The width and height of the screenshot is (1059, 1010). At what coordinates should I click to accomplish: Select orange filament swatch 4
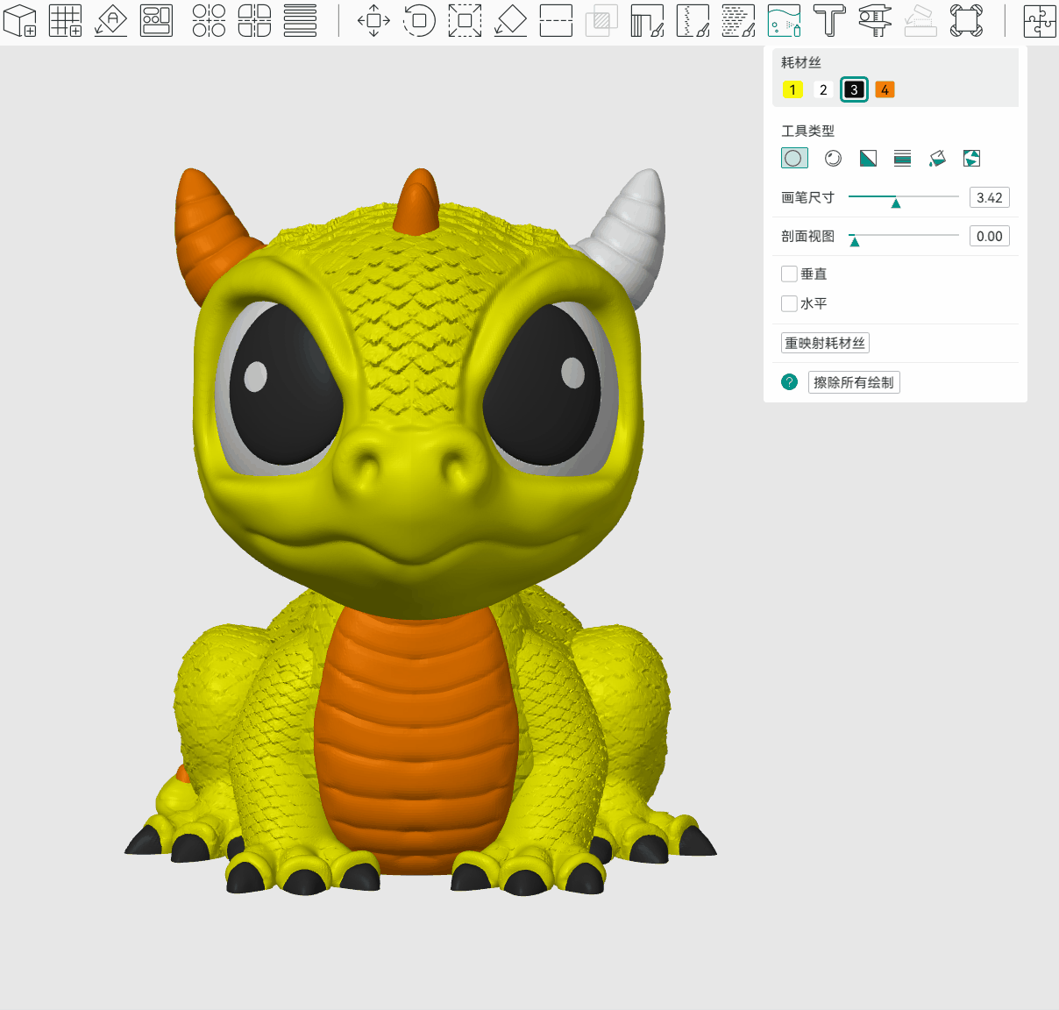[x=885, y=89]
